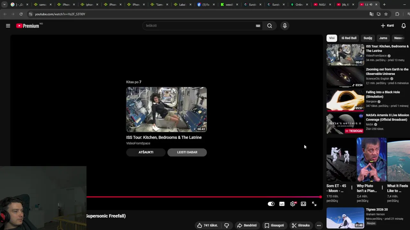Start voice search with microphone icon

click(285, 26)
